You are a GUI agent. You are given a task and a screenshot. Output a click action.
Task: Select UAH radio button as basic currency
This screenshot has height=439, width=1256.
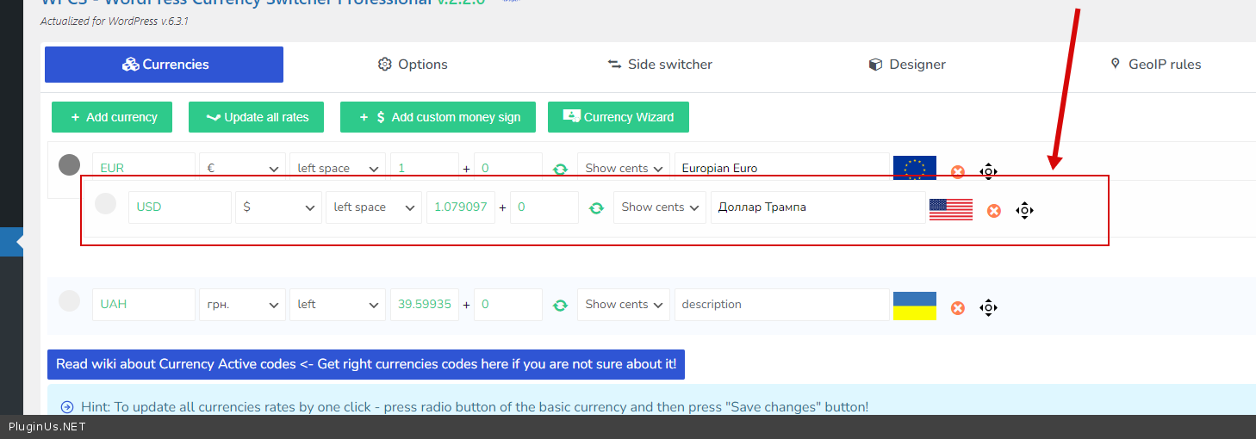click(x=69, y=301)
